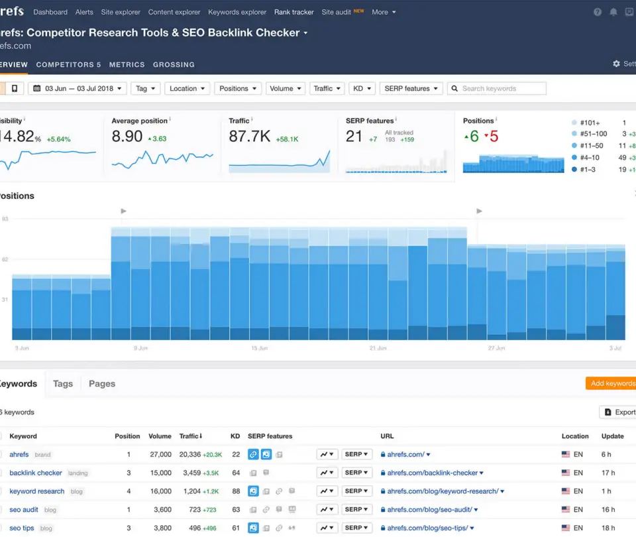This screenshot has height=537, width=636.
Task: Open the seo tips keyword link
Action: pos(22,528)
